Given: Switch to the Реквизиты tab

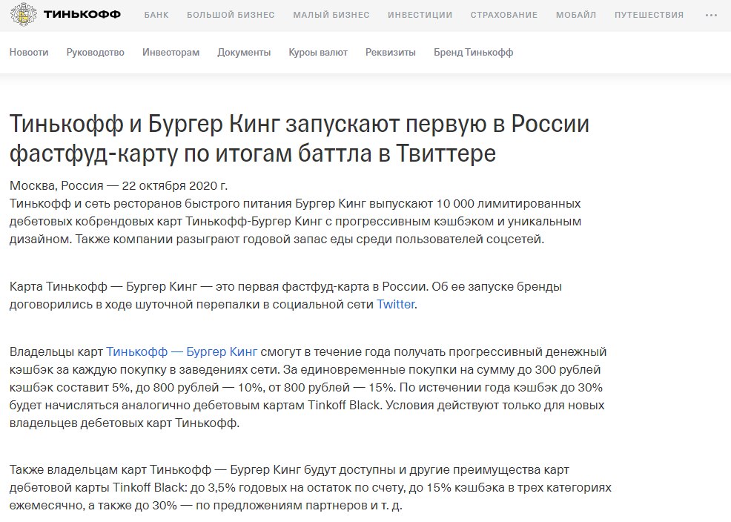Looking at the screenshot, I should click(391, 52).
